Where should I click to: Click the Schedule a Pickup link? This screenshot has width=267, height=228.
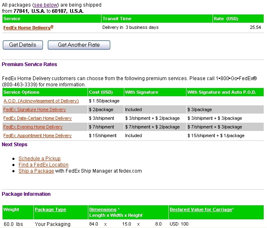(39, 159)
